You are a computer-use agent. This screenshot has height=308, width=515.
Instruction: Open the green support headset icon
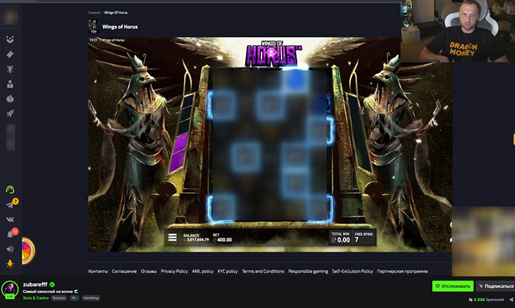pyautogui.click(x=10, y=189)
